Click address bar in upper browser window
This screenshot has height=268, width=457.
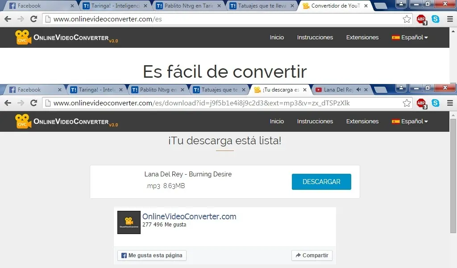click(x=227, y=19)
